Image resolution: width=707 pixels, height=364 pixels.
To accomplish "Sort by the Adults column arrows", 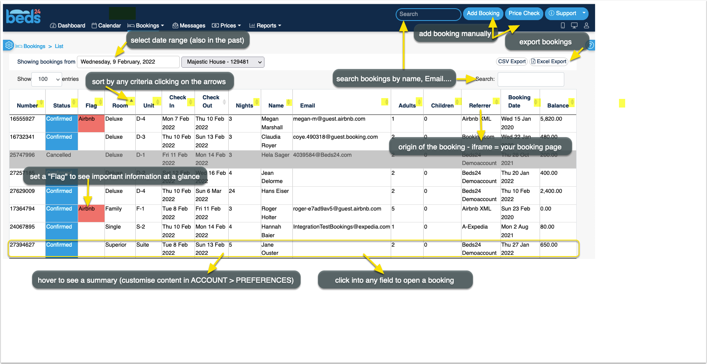I will 419,102.
